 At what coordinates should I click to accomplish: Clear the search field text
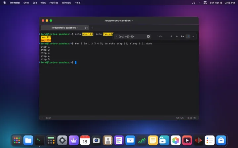pyautogui.click(x=148, y=37)
